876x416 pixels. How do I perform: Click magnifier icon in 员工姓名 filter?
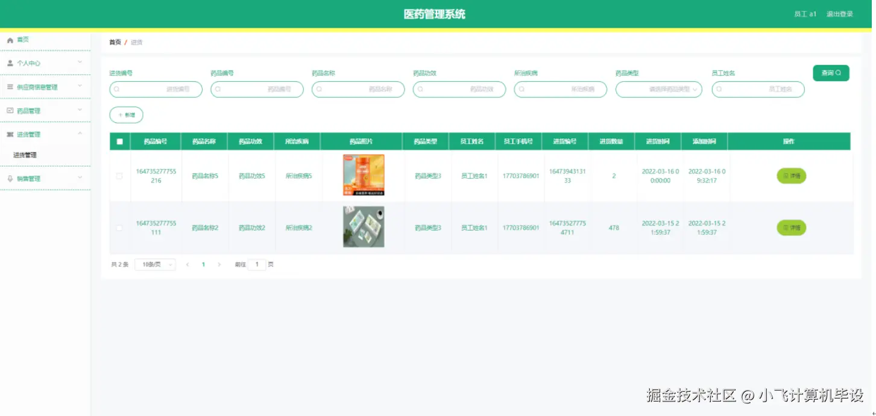pos(719,89)
